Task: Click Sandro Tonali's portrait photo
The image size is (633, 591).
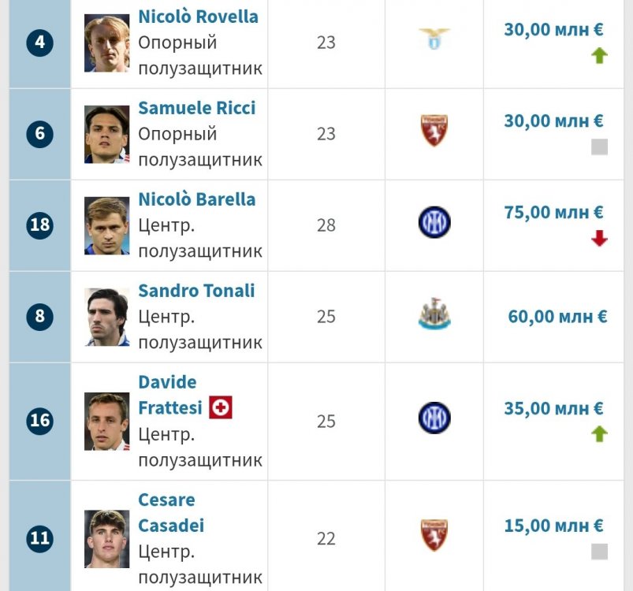Action: pos(107,317)
